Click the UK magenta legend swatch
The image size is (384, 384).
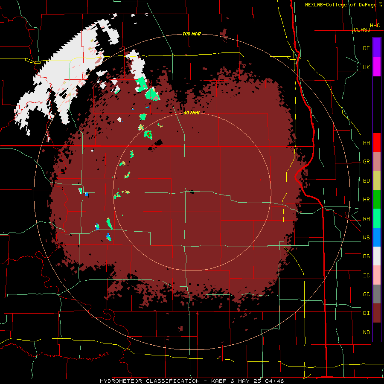tap(377, 67)
